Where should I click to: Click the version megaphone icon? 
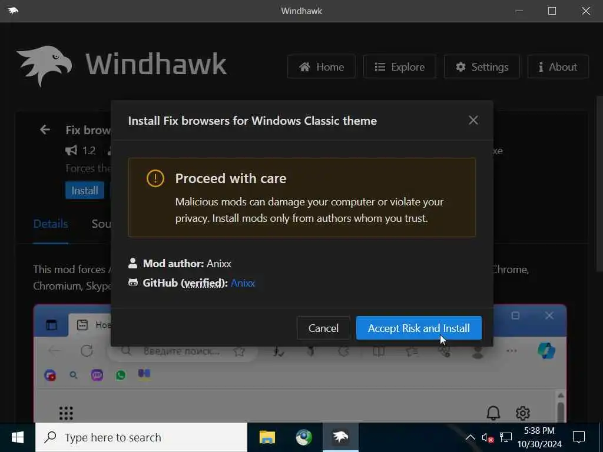coord(71,150)
